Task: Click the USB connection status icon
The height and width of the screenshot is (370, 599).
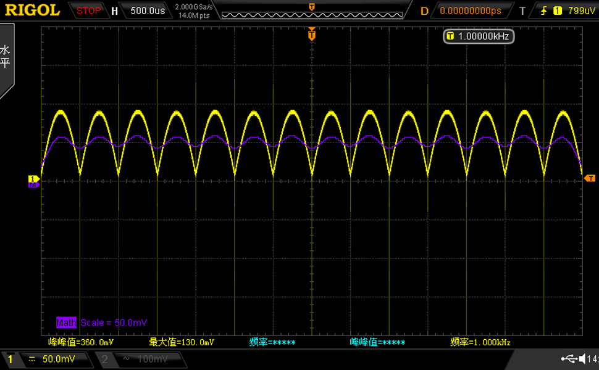Action: tap(569, 359)
